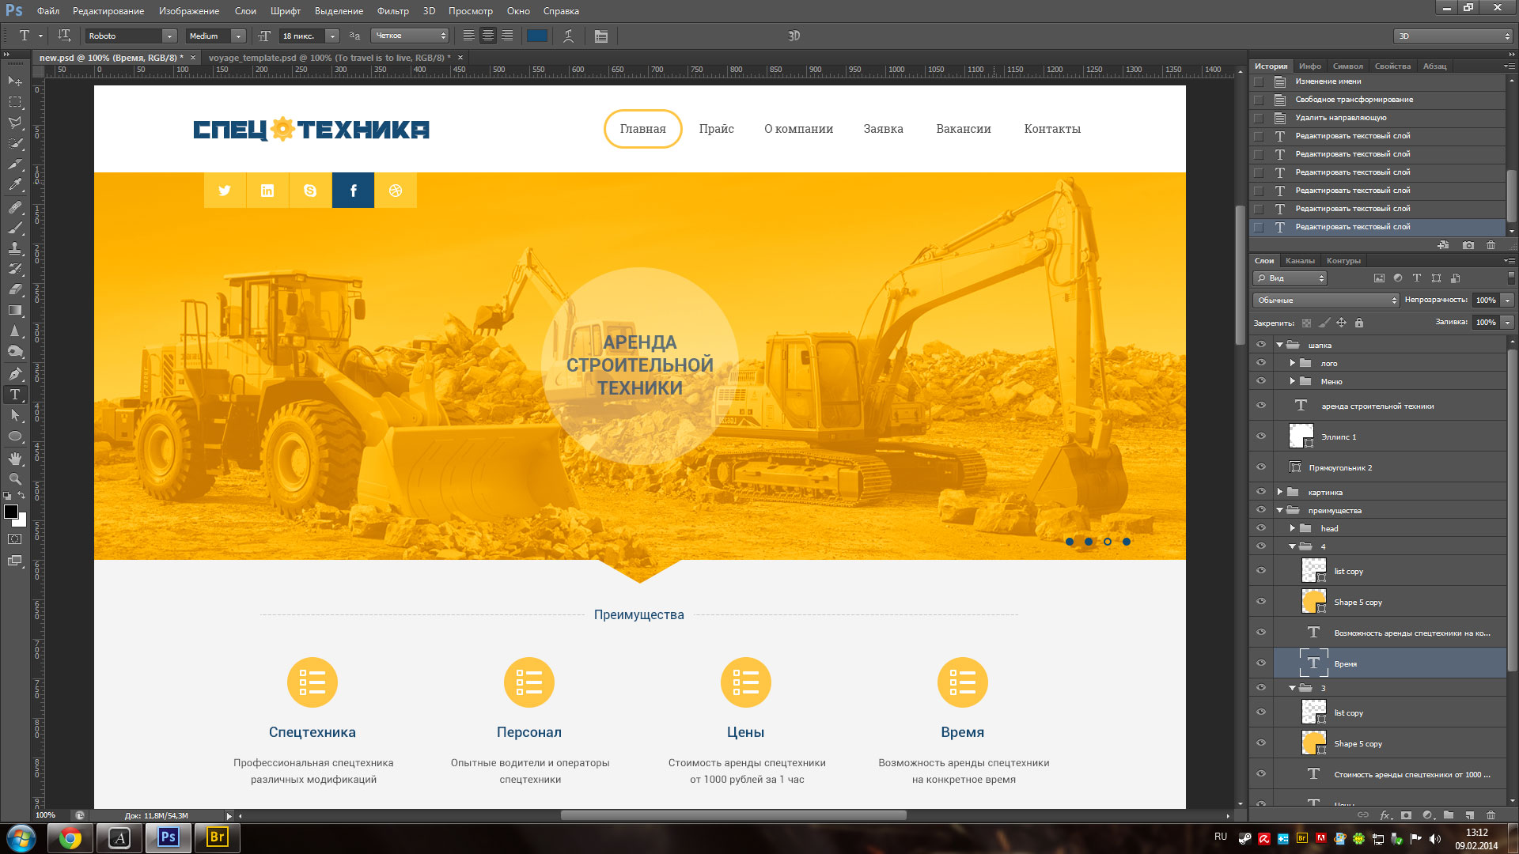Hide the картинка group
Viewport: 1519px width, 854px height.
tap(1261, 492)
